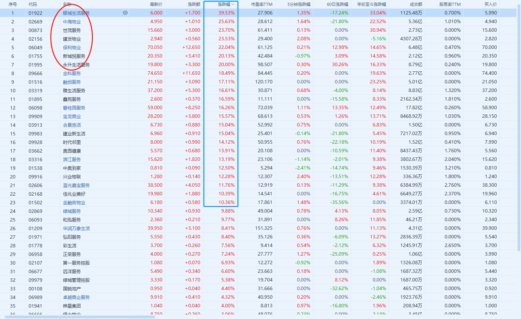The image size is (521, 319).
Task: Open the 华润万象生活 stock link
Action: 76,228
